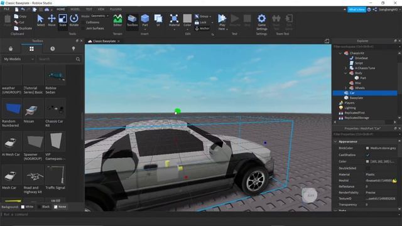This screenshot has width=402, height=226.
Task: Switch to the MODEL ribbon tab
Action: click(75, 9)
